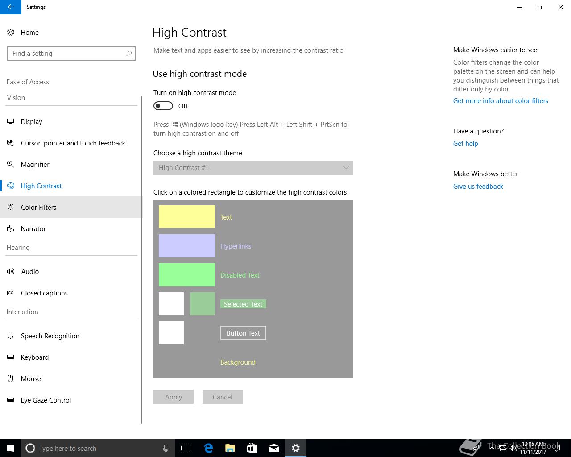
Task: Click the green Disabled Text color rectangle
Action: [x=187, y=275]
